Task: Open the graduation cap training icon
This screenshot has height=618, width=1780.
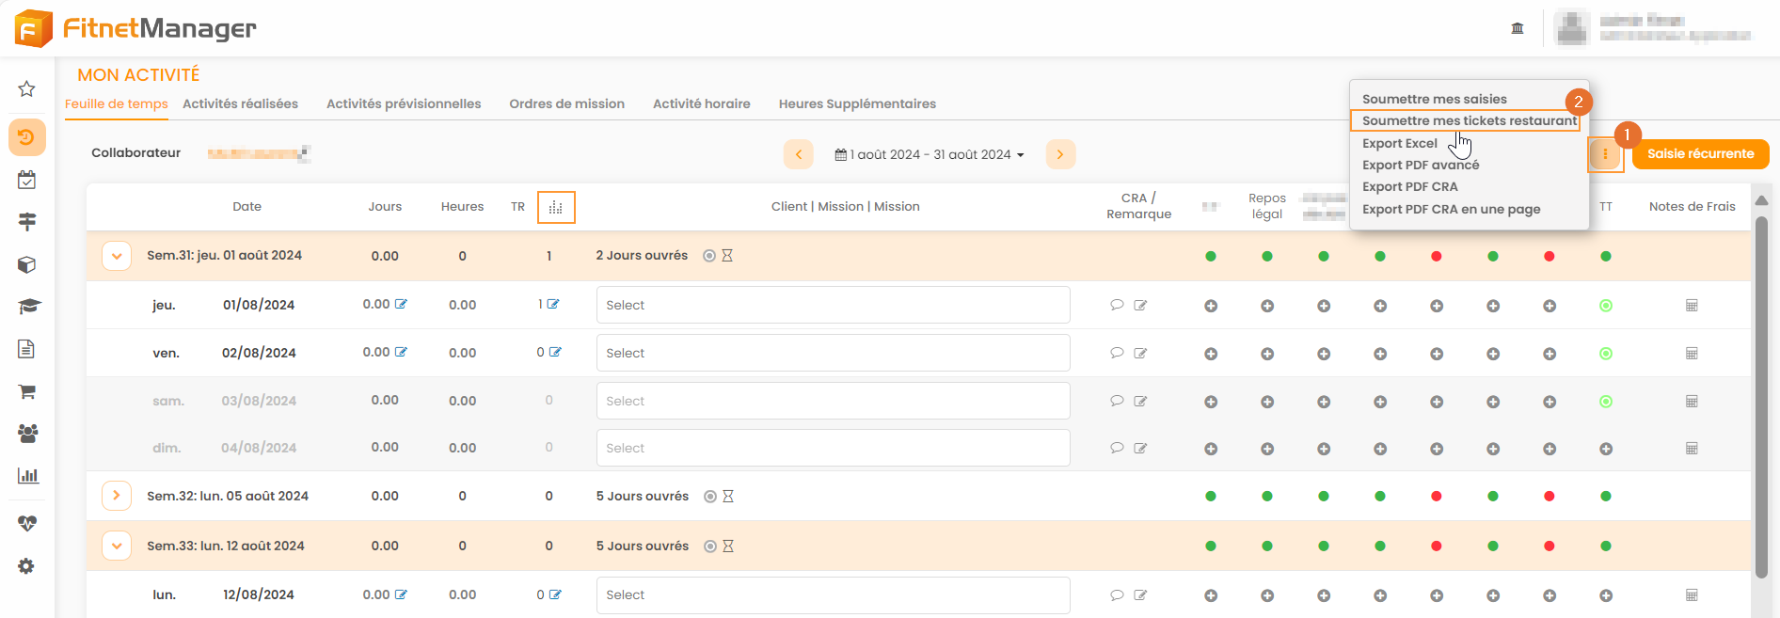Action: click(x=28, y=307)
